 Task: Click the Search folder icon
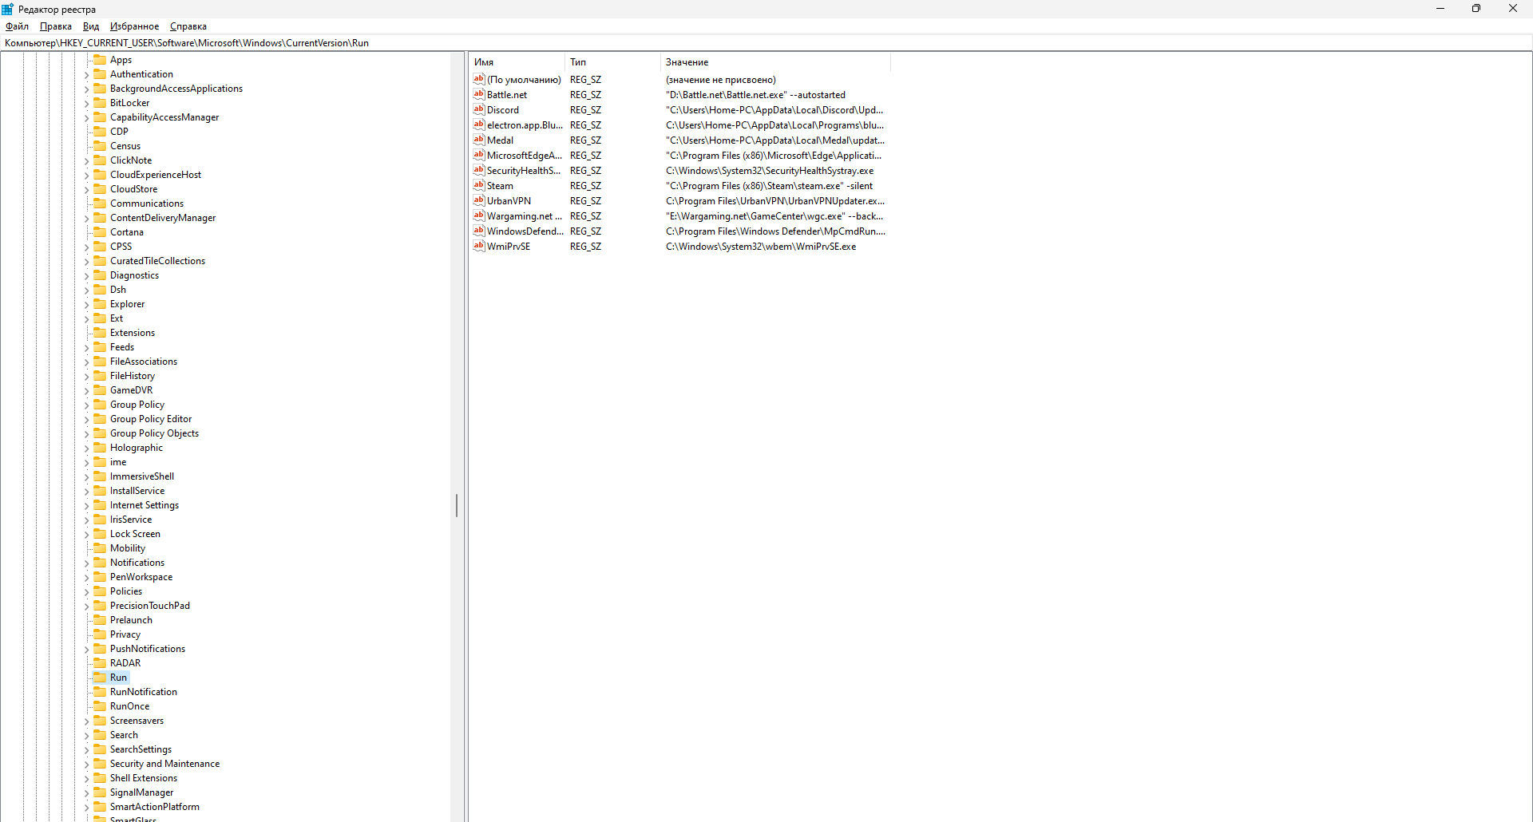[100, 734]
